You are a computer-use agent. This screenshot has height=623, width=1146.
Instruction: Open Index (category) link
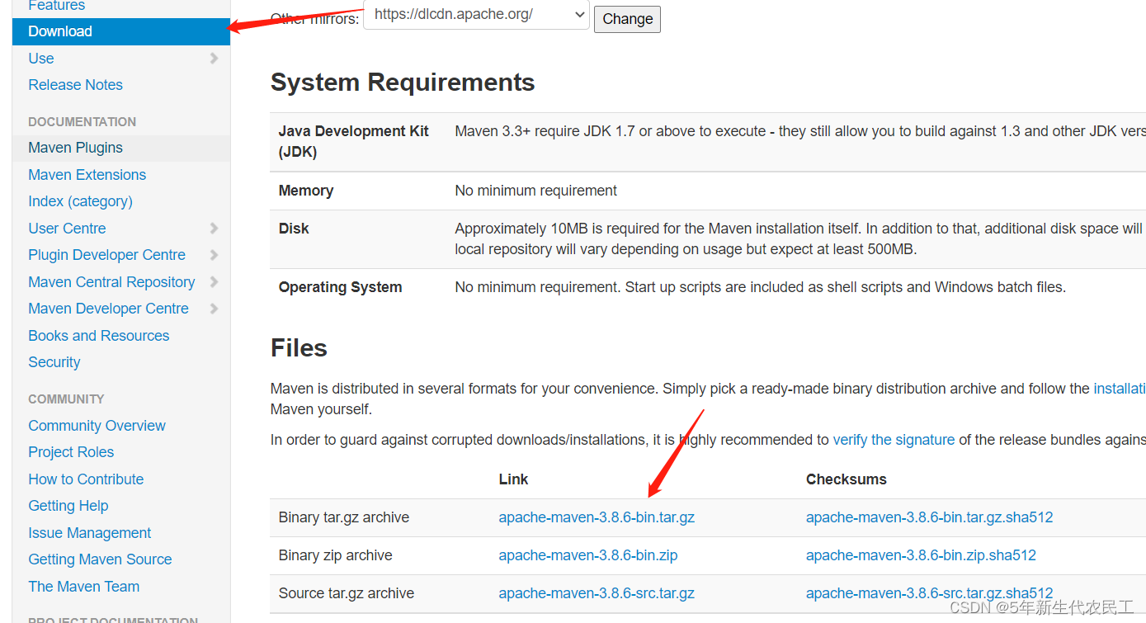click(80, 201)
